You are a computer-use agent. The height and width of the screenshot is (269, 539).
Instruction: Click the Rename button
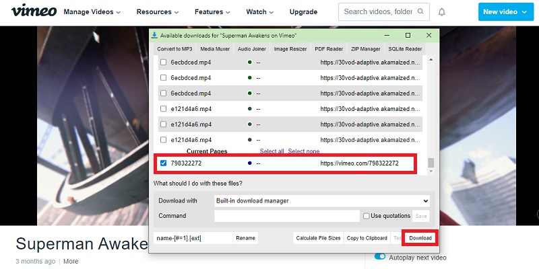[245, 238]
